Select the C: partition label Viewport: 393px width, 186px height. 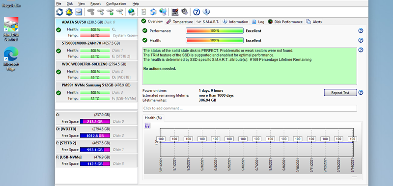58,115
